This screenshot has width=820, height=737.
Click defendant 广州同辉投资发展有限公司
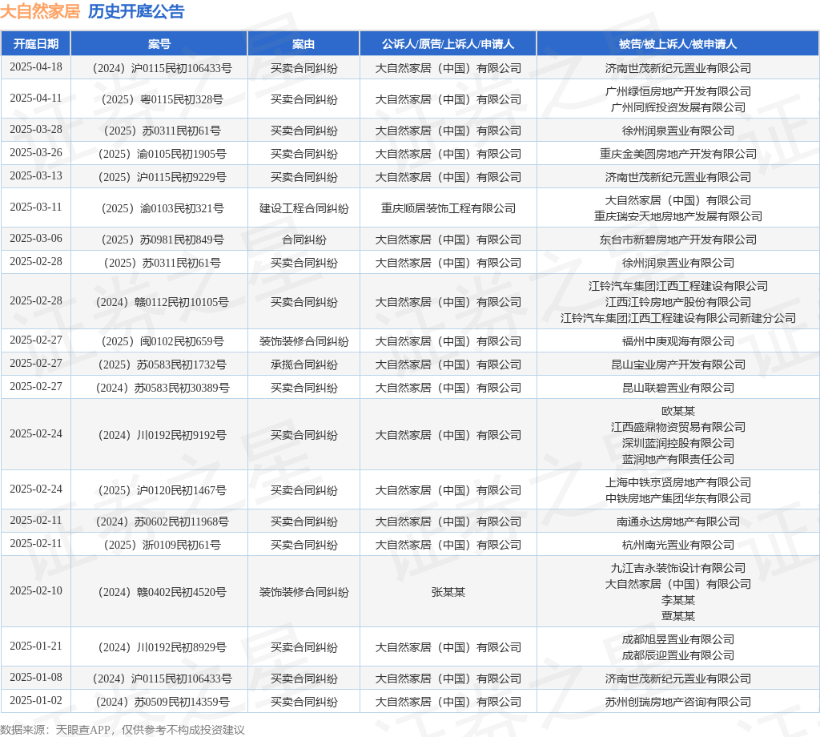677,107
